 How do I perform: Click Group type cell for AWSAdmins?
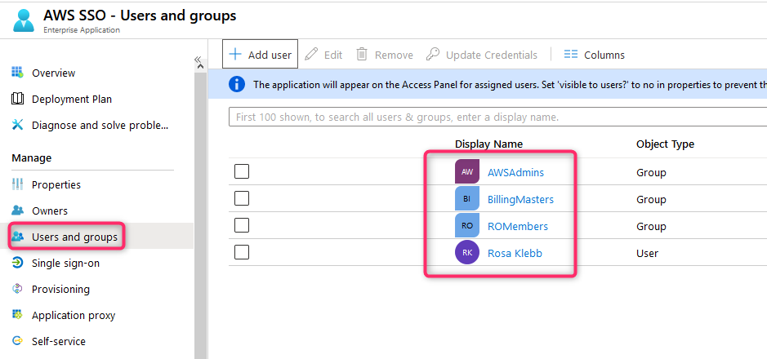point(651,172)
